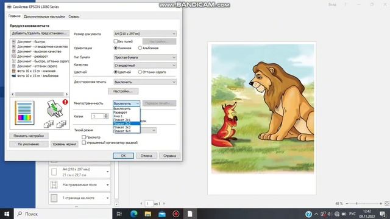Open network globe tray icon
Screen dimensions: 390x219
[337, 214]
